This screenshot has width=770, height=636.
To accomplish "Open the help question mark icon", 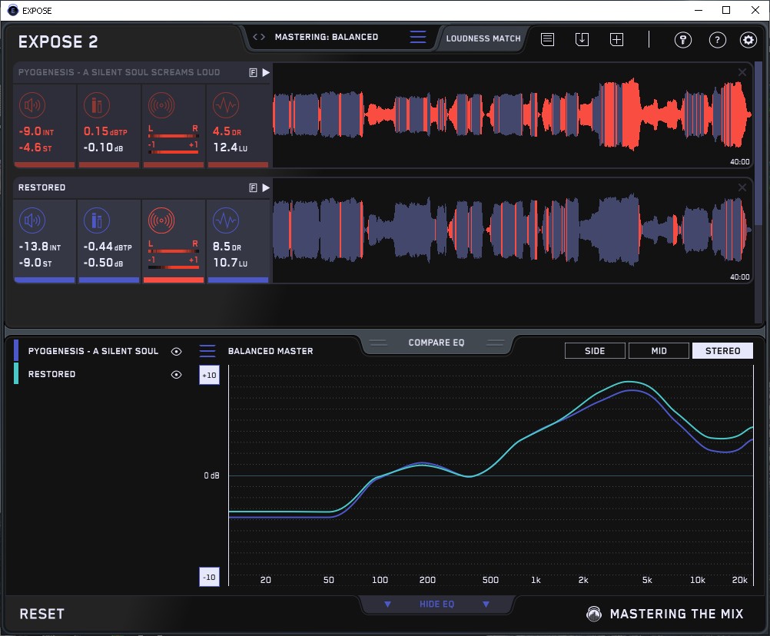I will [x=718, y=39].
